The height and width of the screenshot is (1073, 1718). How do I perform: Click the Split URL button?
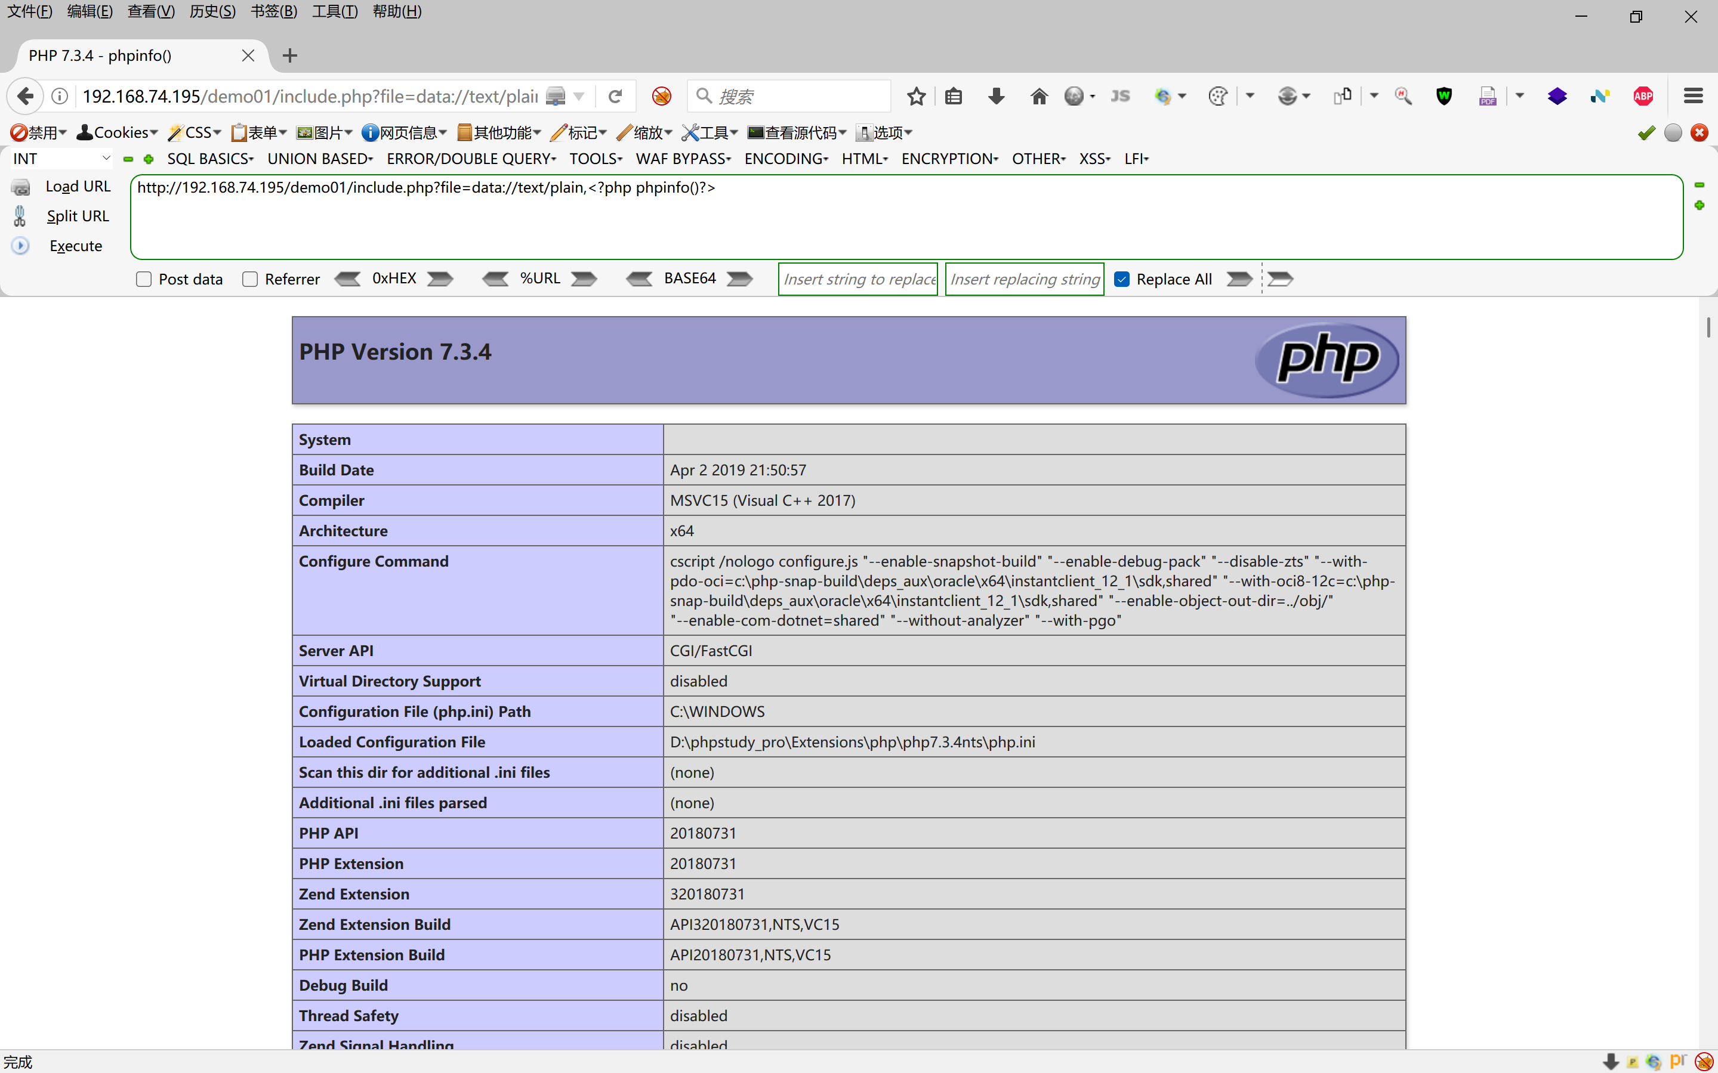point(78,216)
